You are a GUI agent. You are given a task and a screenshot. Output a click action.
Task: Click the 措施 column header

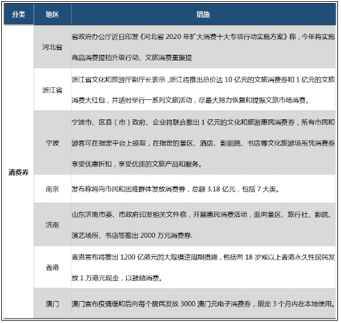coord(203,15)
